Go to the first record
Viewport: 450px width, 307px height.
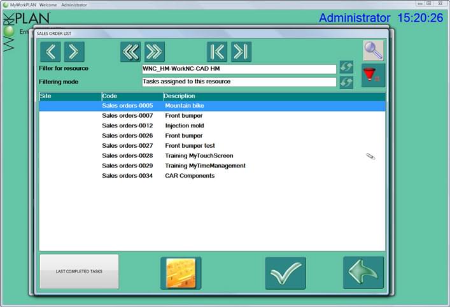pyautogui.click(x=217, y=52)
